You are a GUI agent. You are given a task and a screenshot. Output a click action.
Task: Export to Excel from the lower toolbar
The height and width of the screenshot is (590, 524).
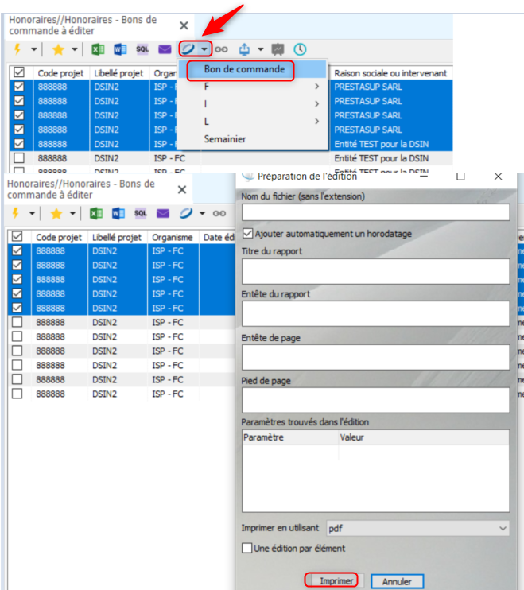96,213
